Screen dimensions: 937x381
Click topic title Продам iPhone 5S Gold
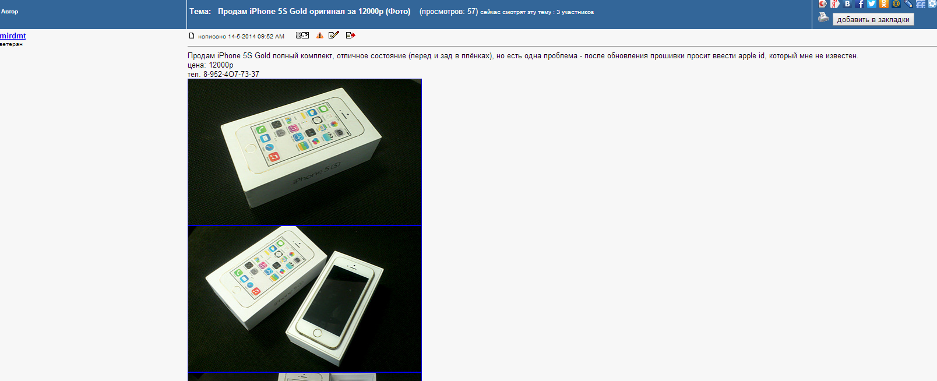[x=314, y=11]
